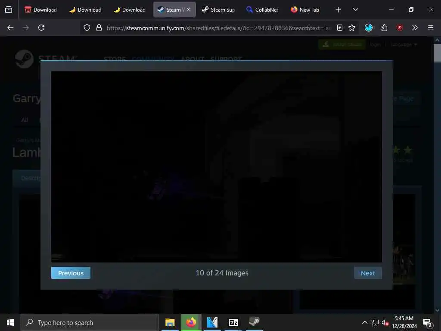Switch to the New Tab tab
Viewport: 441px width, 331px height.
click(306, 9)
